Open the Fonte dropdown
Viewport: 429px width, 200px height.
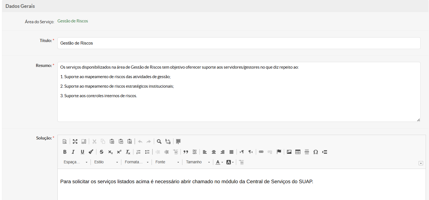(167, 162)
